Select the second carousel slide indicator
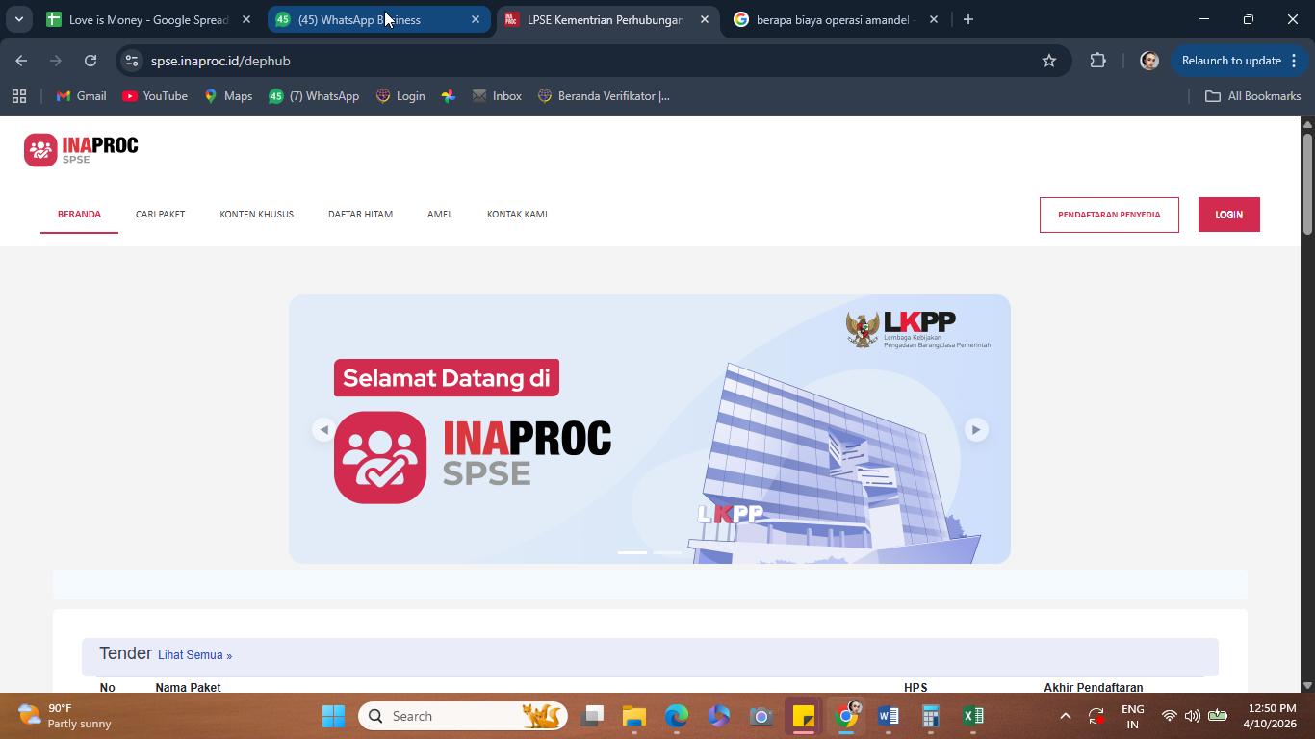The image size is (1315, 739). point(667,552)
